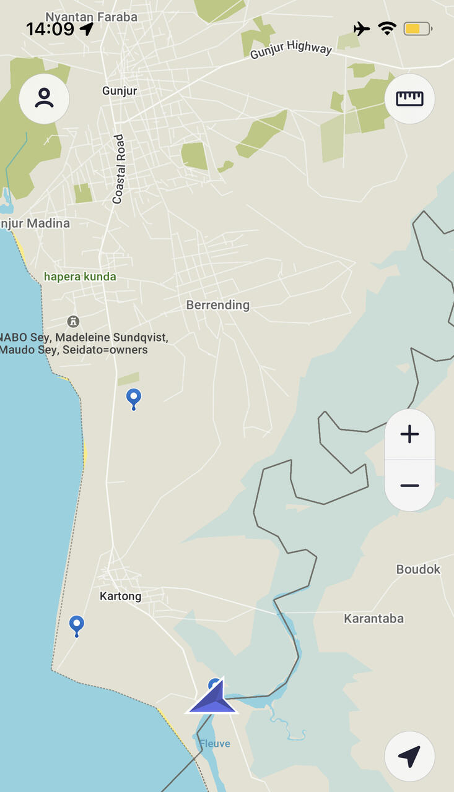Tap the Kartong town label

120,596
